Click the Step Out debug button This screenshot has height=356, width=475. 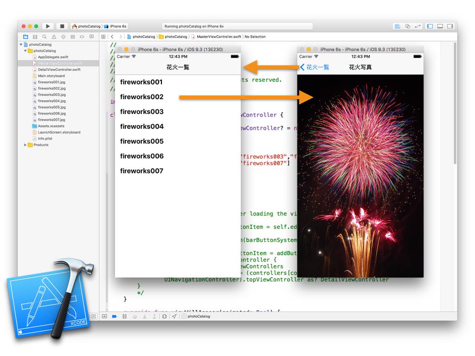(154, 316)
